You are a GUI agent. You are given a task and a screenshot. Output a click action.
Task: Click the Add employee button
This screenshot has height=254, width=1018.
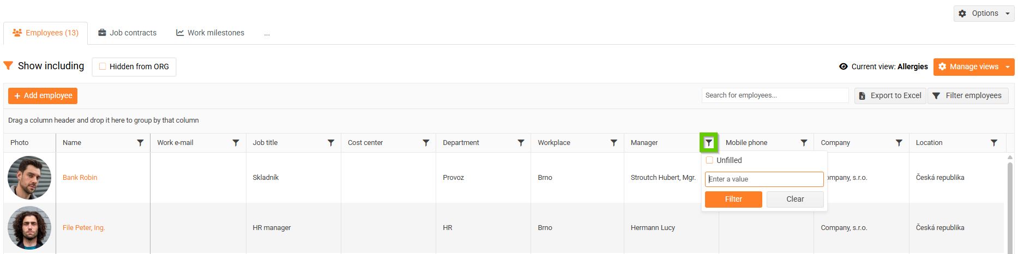click(43, 96)
